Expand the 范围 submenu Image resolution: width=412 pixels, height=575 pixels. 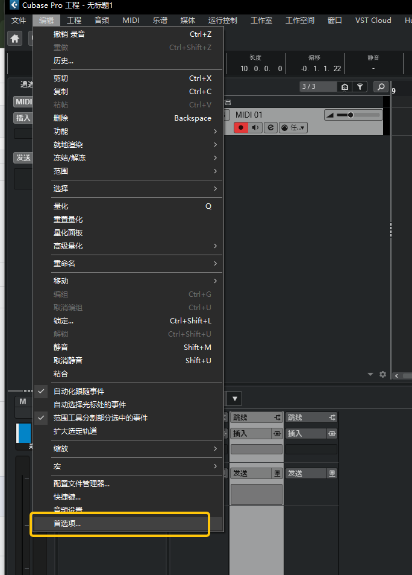point(128,171)
